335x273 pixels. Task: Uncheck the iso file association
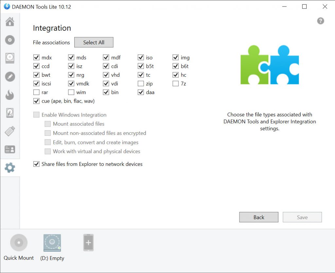[141, 57]
